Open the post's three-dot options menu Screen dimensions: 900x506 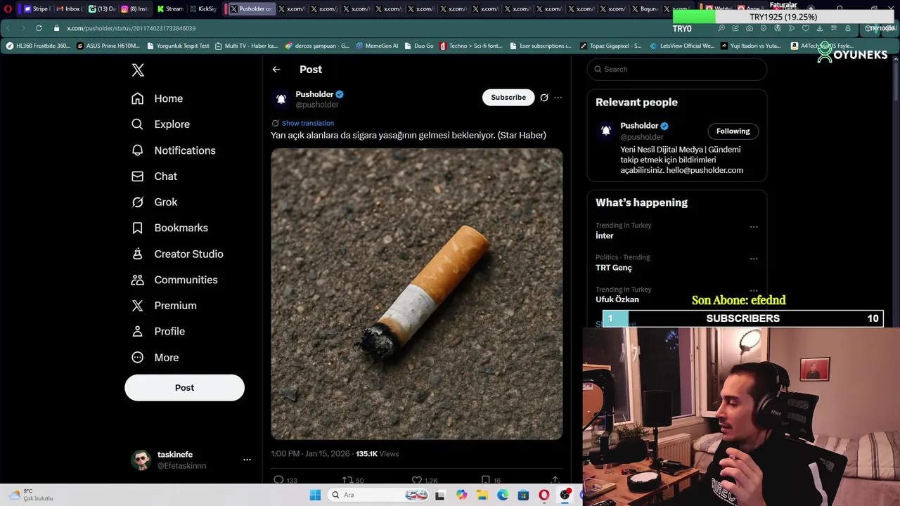coord(558,98)
